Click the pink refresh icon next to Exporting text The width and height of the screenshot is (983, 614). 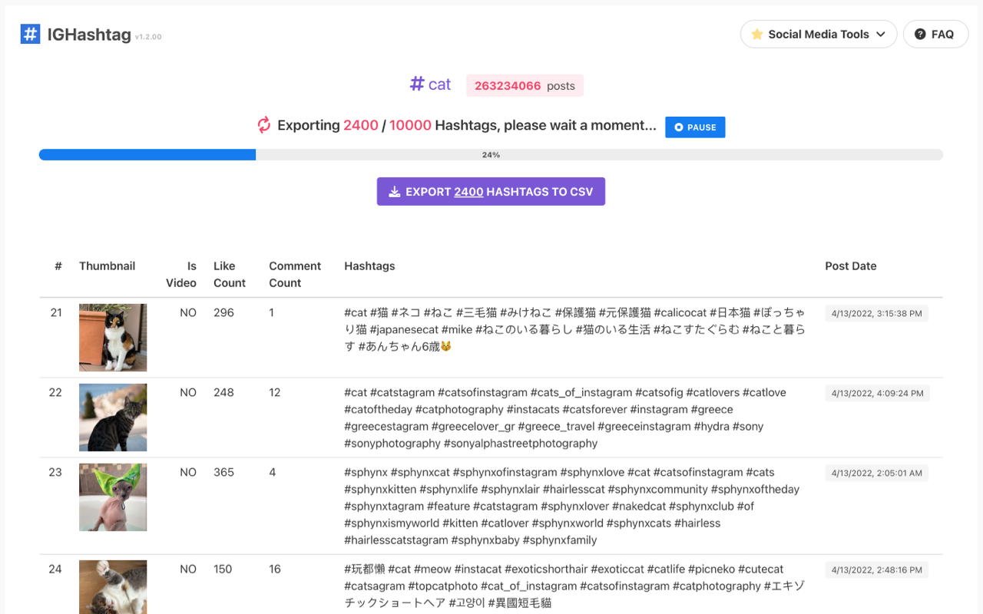[263, 124]
